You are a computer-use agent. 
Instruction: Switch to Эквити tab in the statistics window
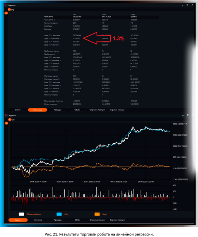(x=18, y=110)
